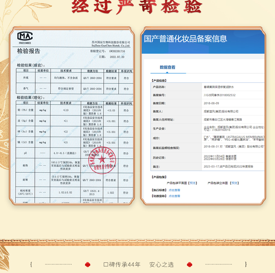Click the 外观 row item cell
Viewport: 275px width, 273px height.
click(x=26, y=78)
